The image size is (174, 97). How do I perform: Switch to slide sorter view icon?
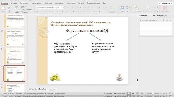pyautogui.click(x=133, y=93)
